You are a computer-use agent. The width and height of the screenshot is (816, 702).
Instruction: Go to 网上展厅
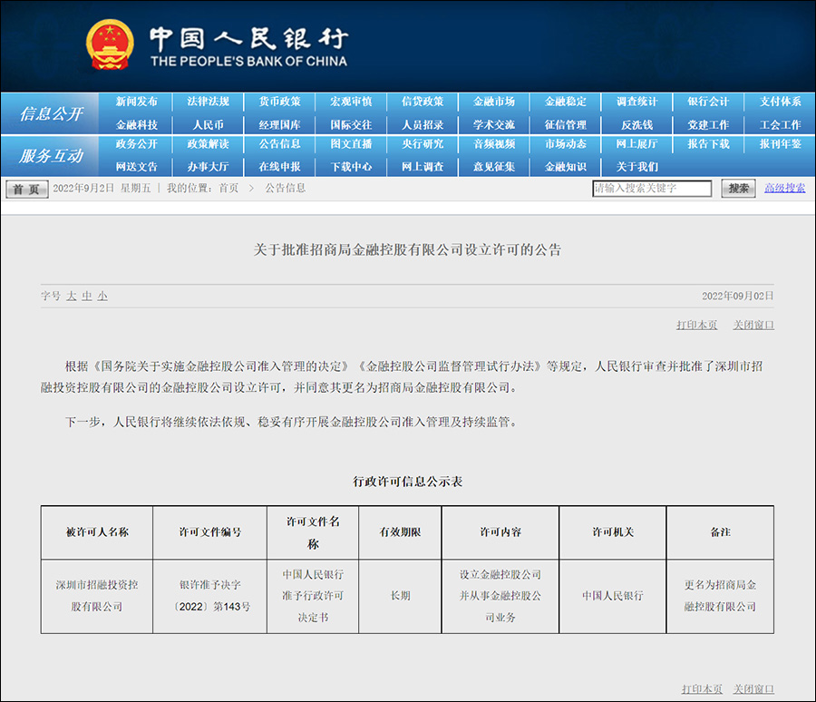click(637, 143)
